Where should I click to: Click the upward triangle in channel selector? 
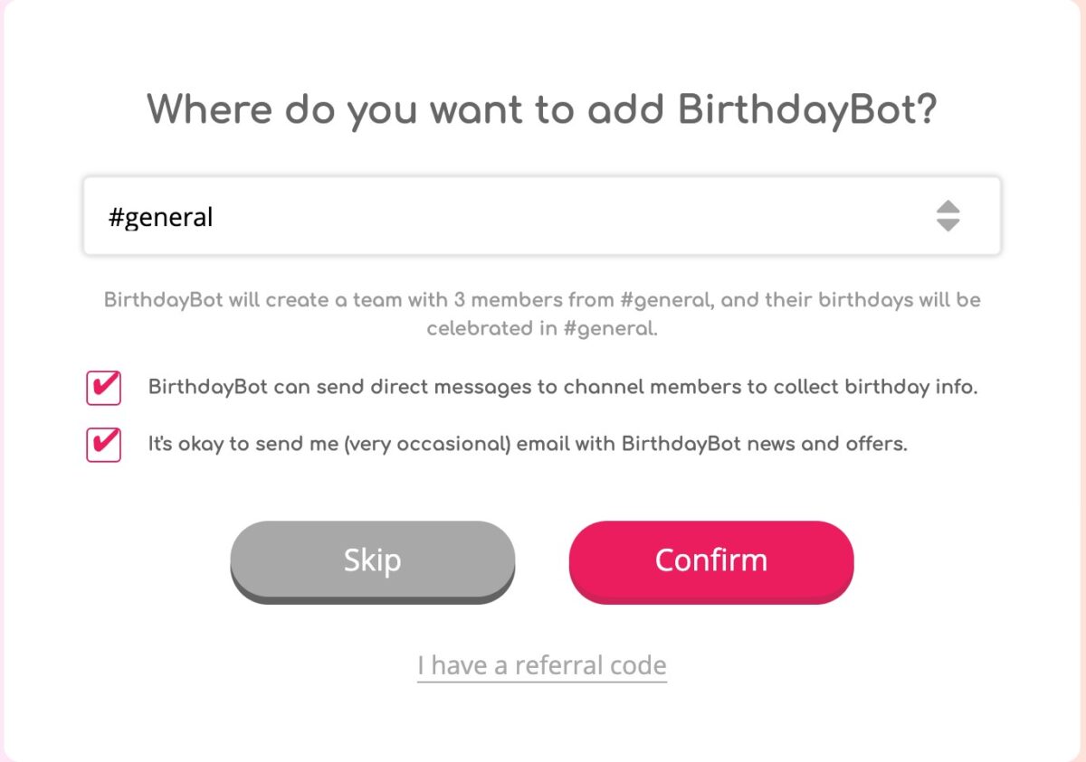click(948, 207)
